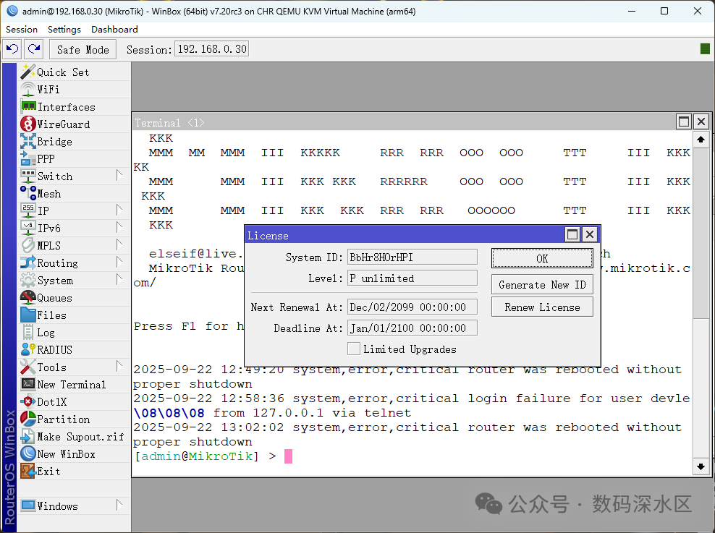Expand the IP submenu arrow
Screen dimensions: 715x533
119,210
